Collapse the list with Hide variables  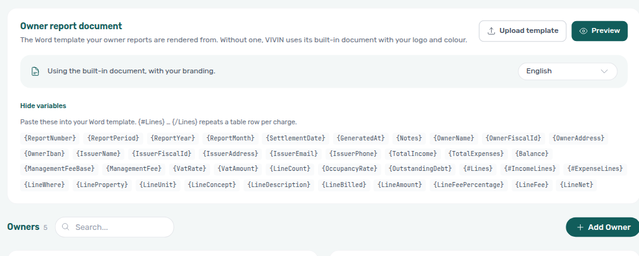[43, 106]
